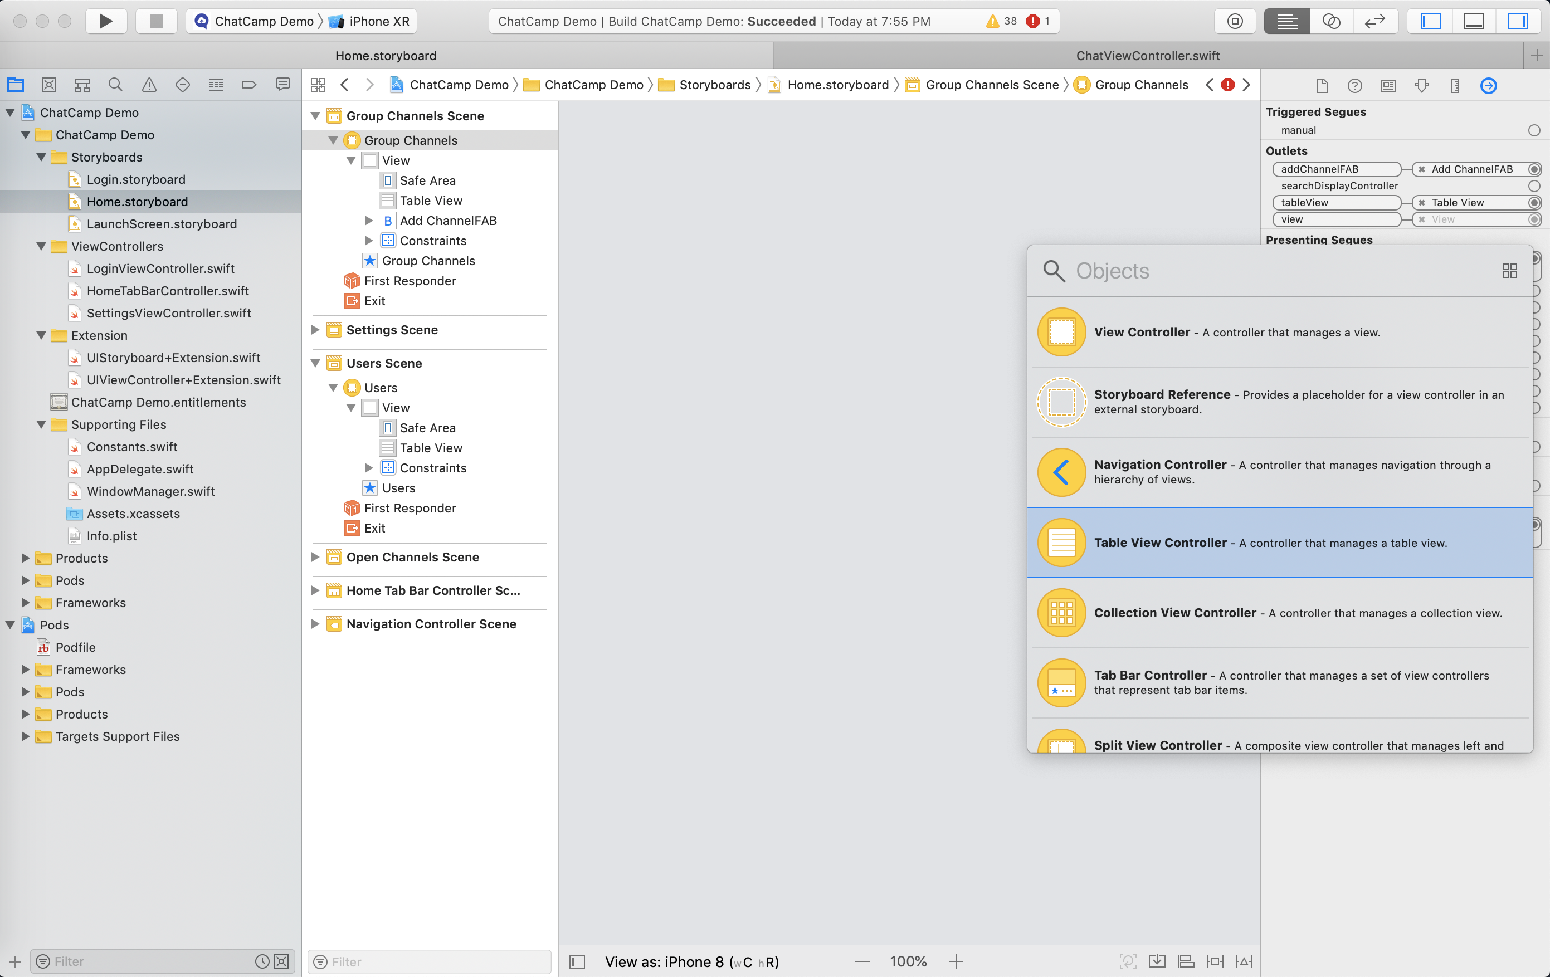Viewport: 1550px width, 977px height.
Task: Expand the Navigation Controller Scene
Action: pos(315,624)
